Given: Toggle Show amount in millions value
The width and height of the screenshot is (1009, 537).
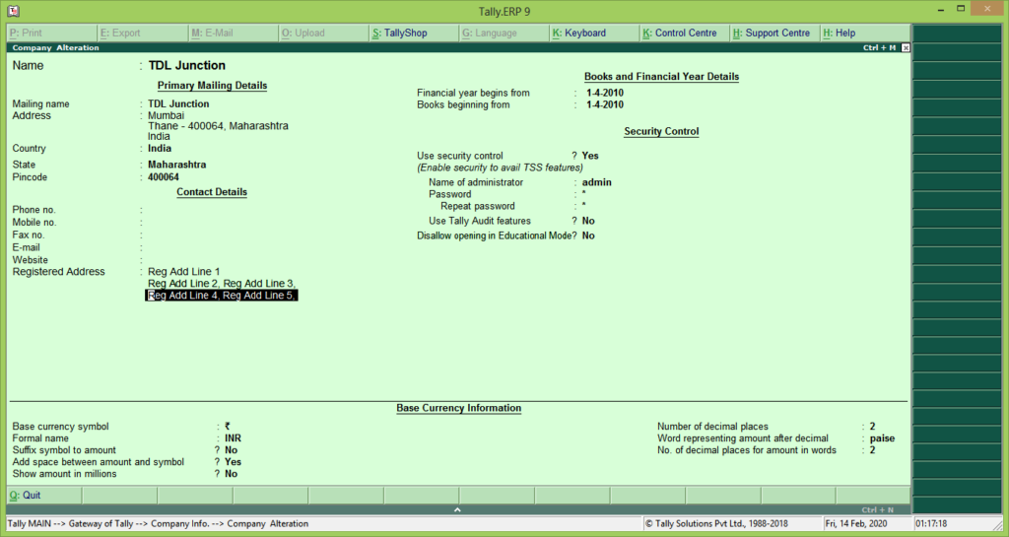Looking at the screenshot, I should (x=231, y=474).
